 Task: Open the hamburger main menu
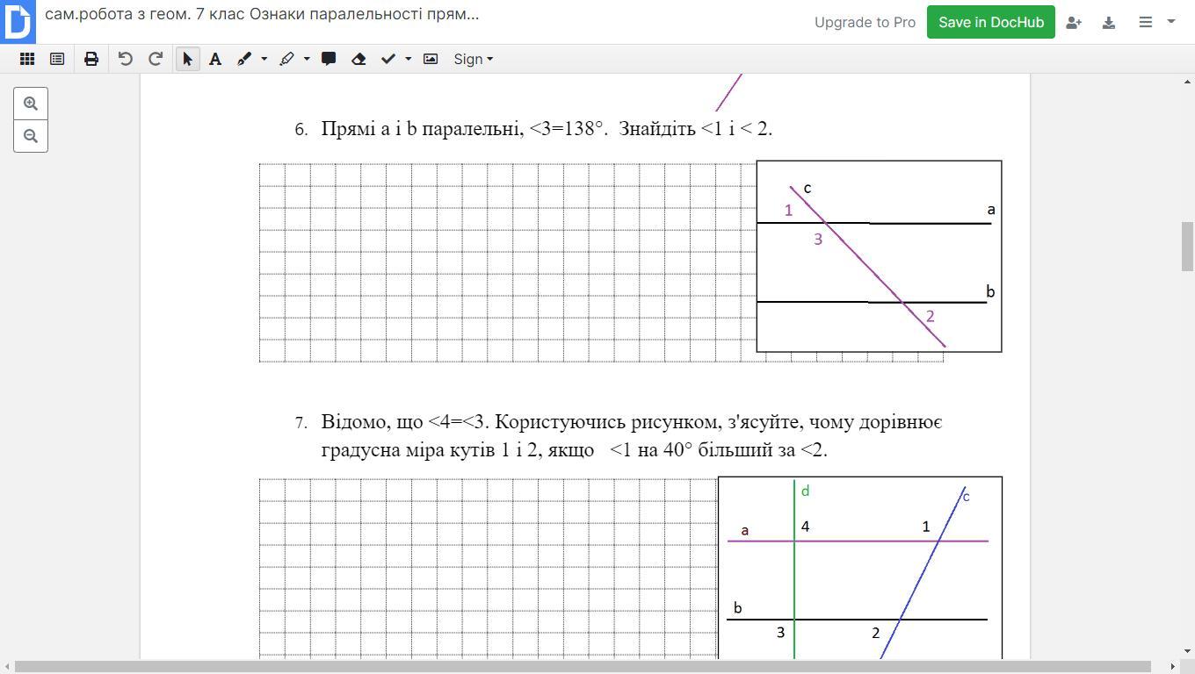pyautogui.click(x=1146, y=22)
